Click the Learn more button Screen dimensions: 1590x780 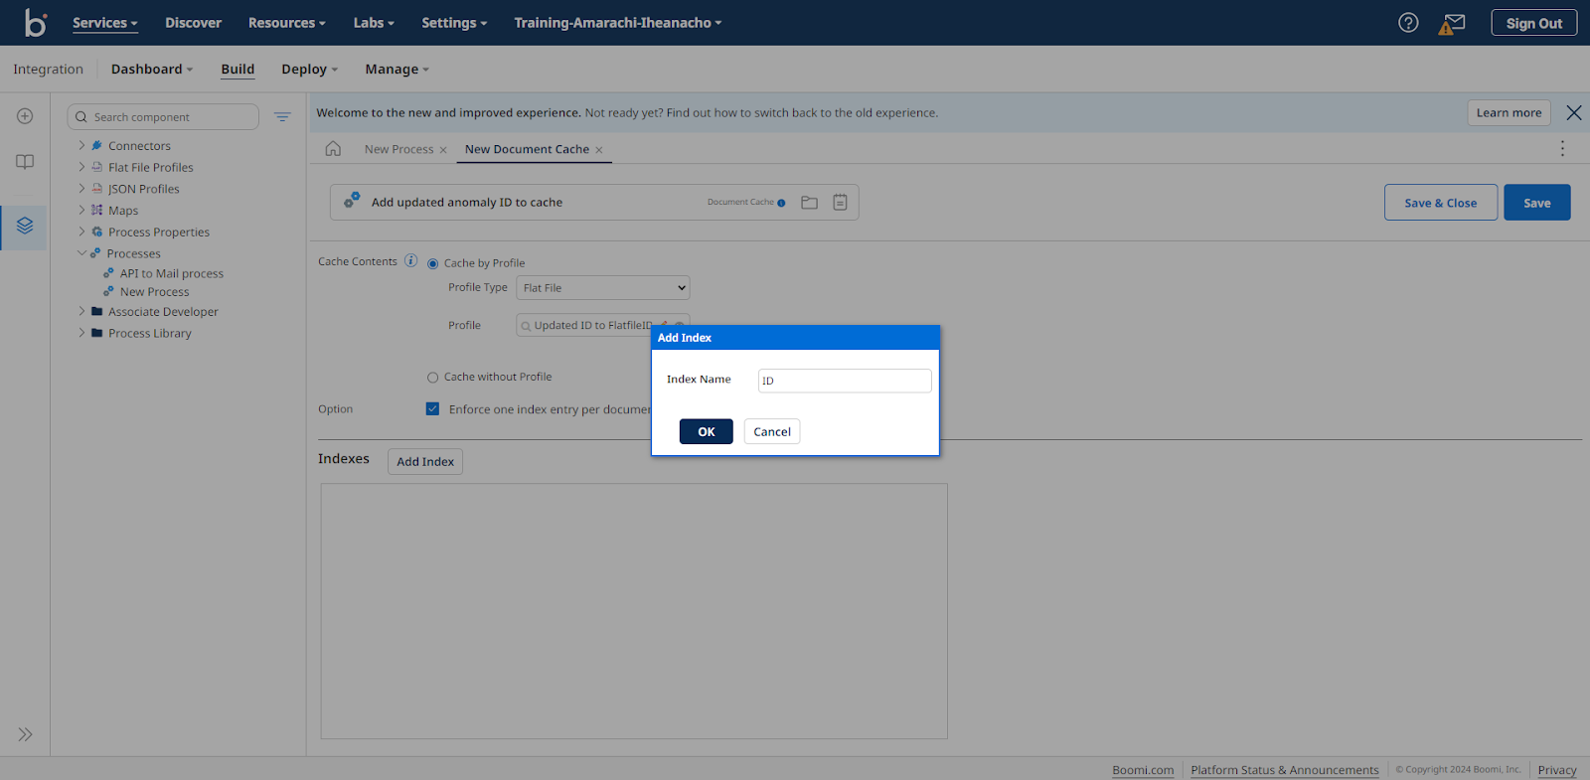(x=1509, y=112)
